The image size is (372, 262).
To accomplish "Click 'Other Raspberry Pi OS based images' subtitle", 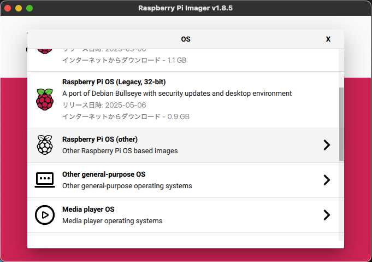I will point(120,151).
